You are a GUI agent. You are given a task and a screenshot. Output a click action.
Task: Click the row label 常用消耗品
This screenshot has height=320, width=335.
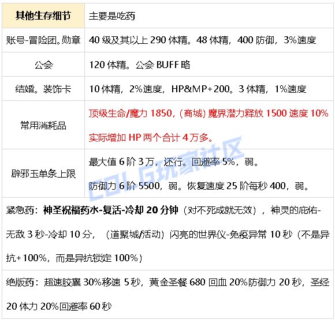pos(43,125)
